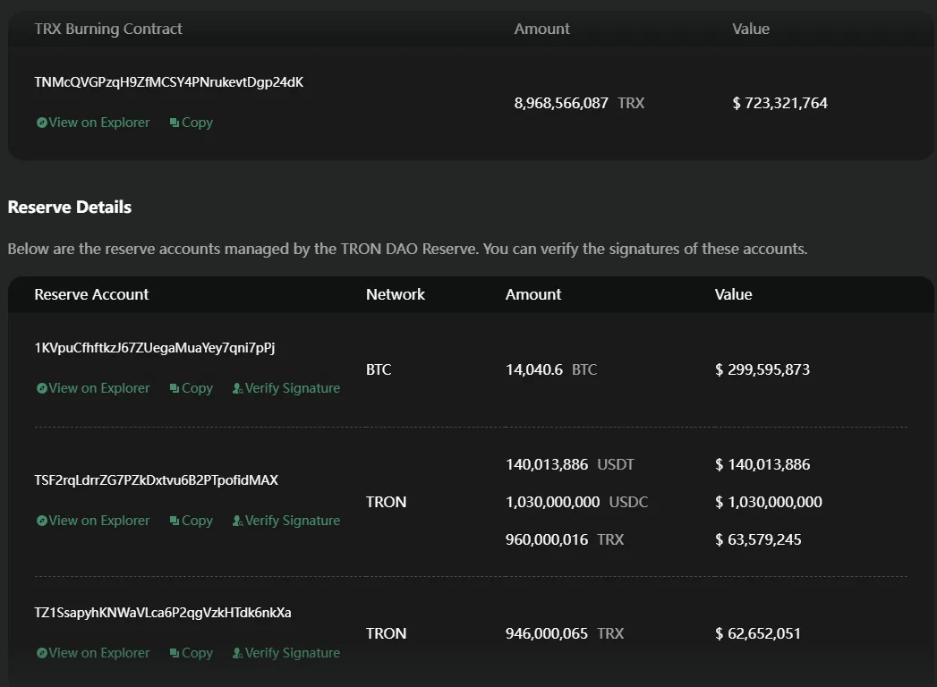Image resolution: width=937 pixels, height=687 pixels.
Task: Click the 960,000,016 TRX amount
Action: click(565, 540)
